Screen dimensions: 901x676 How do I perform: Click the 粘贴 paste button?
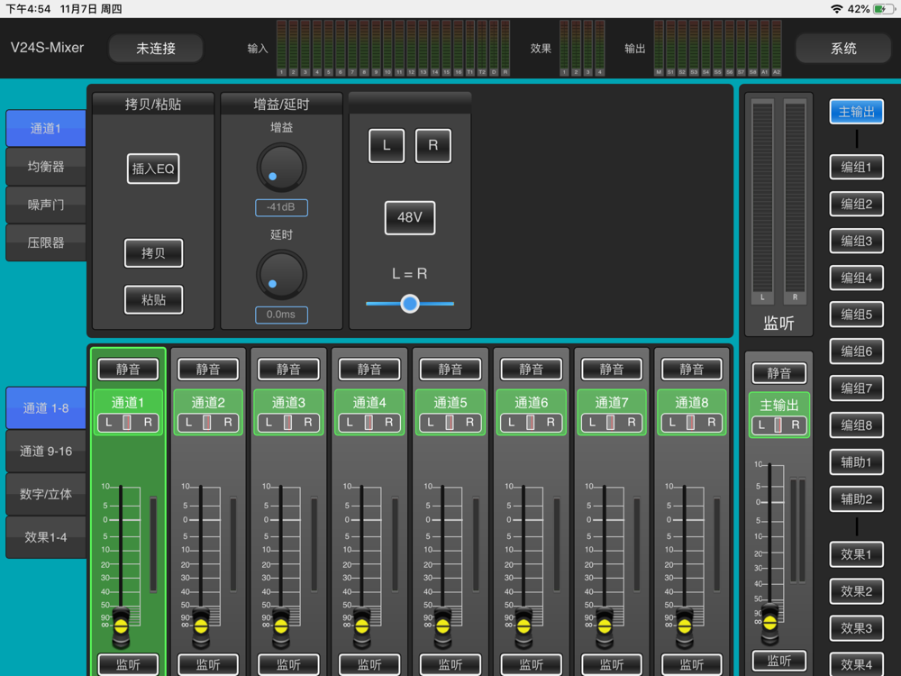pyautogui.click(x=153, y=299)
